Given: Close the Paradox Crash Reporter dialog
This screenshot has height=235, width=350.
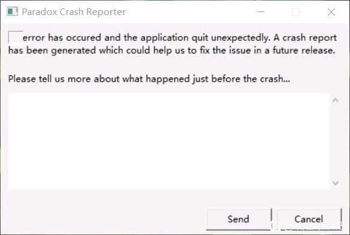Looking at the screenshot, I should 331,11.
